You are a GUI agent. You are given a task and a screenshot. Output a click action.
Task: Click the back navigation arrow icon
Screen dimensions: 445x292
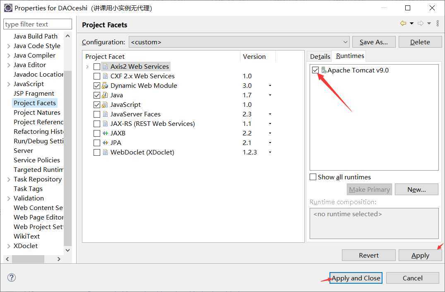(x=403, y=23)
